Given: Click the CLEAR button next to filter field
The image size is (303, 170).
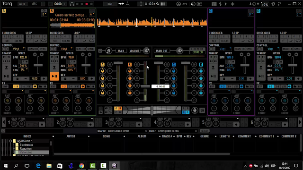Looking at the screenshot, I should (205, 131).
